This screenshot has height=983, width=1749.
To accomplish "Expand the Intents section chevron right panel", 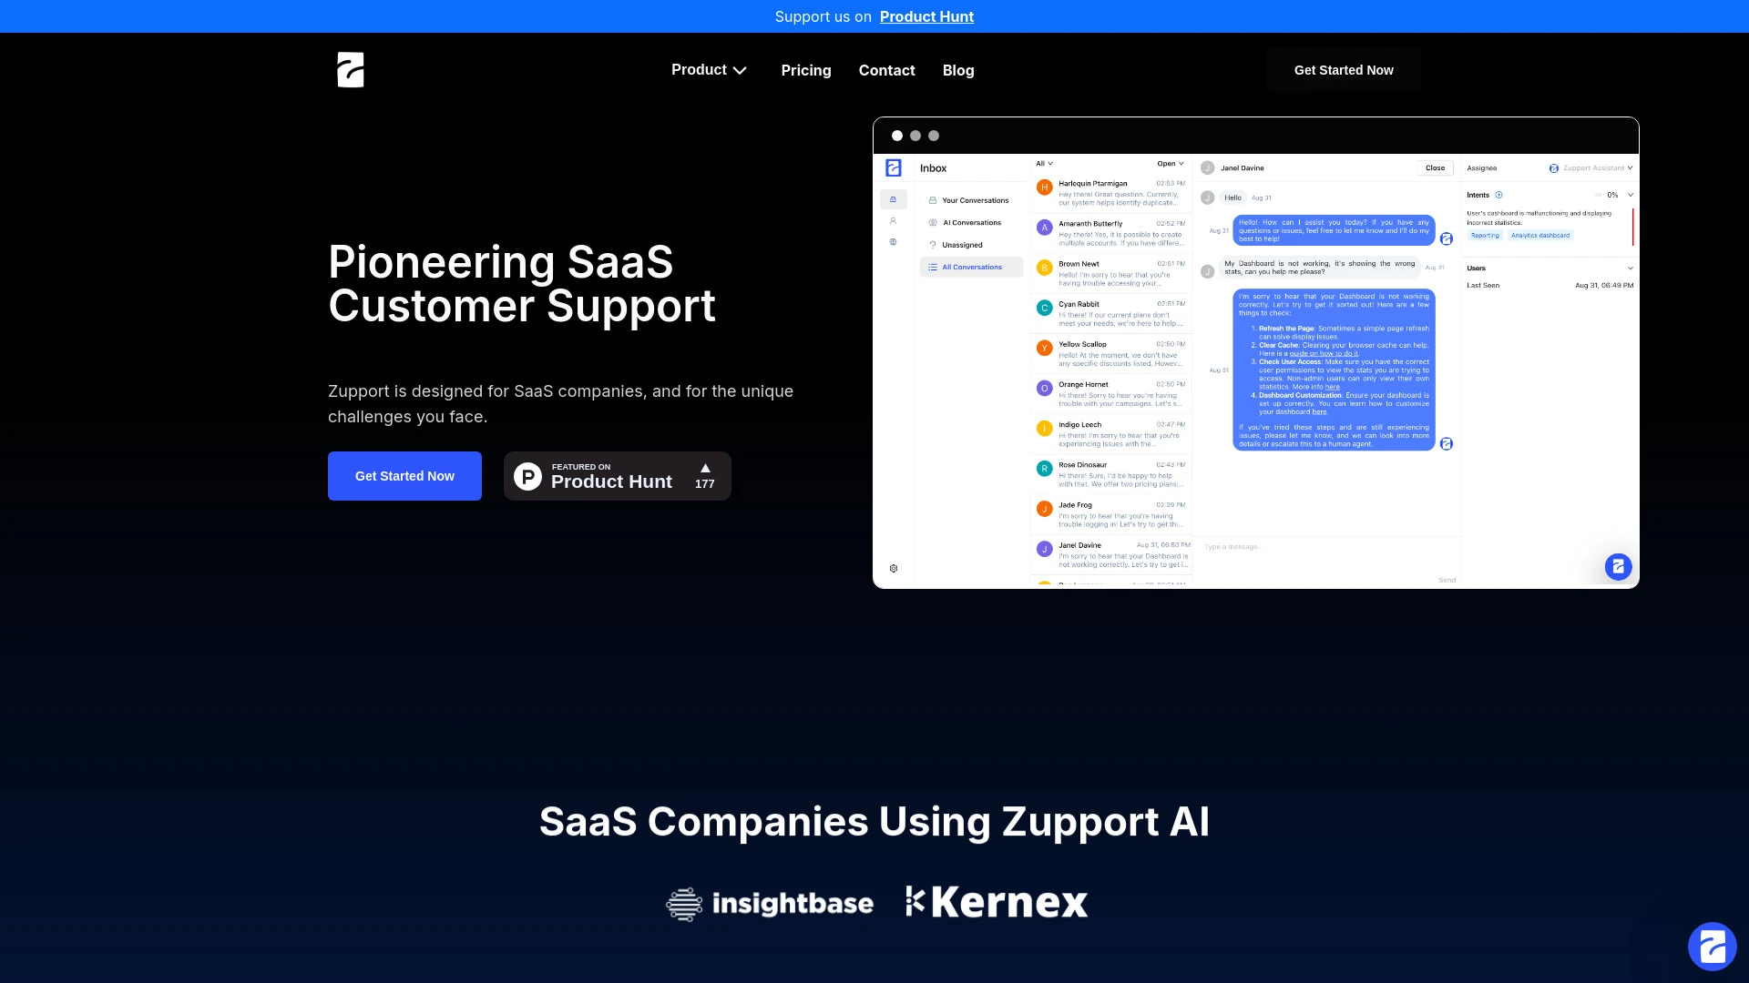I will (x=1629, y=195).
